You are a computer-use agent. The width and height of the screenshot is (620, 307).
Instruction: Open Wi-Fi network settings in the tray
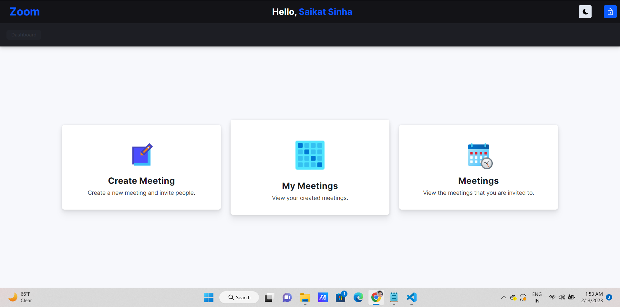pos(552,297)
